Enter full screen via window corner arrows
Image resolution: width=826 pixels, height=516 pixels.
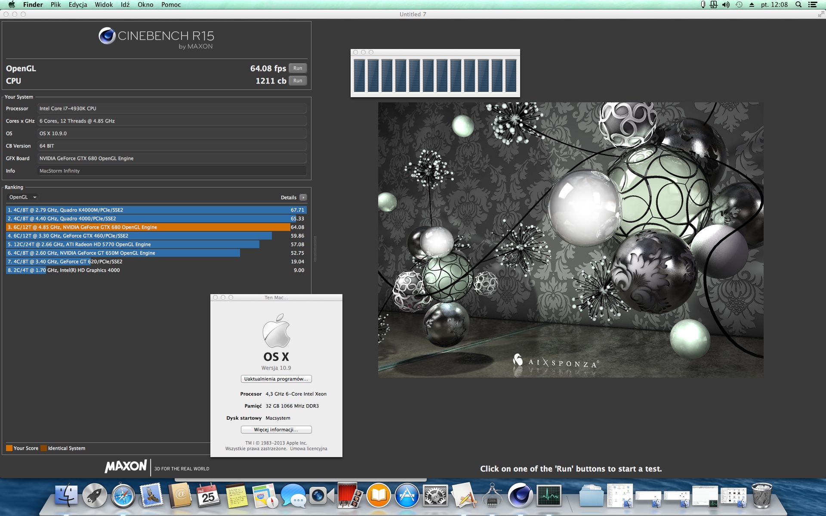(x=820, y=14)
